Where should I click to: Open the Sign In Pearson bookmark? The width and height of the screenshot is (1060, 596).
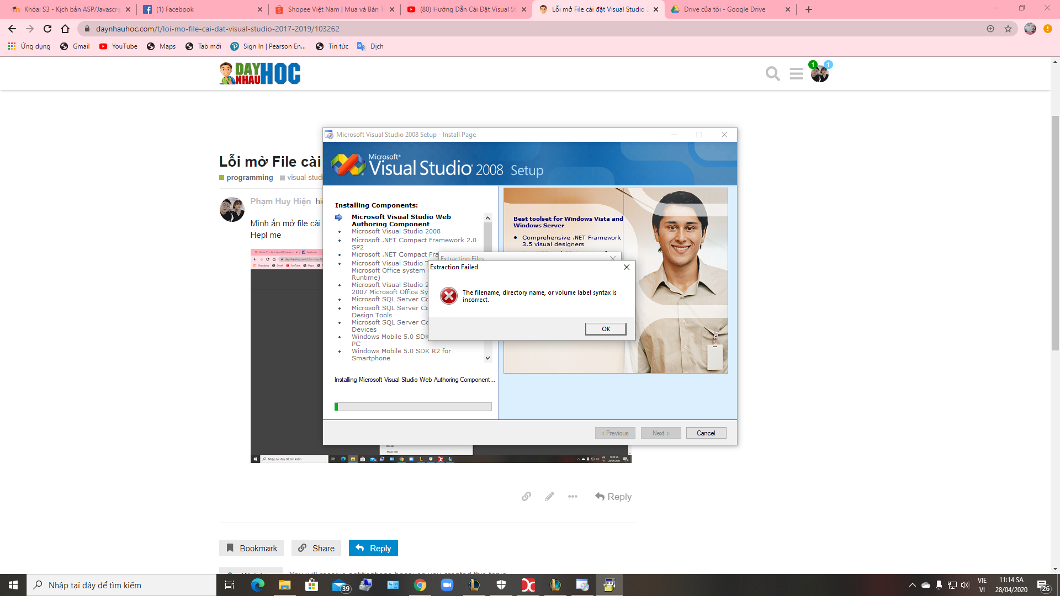(268, 46)
